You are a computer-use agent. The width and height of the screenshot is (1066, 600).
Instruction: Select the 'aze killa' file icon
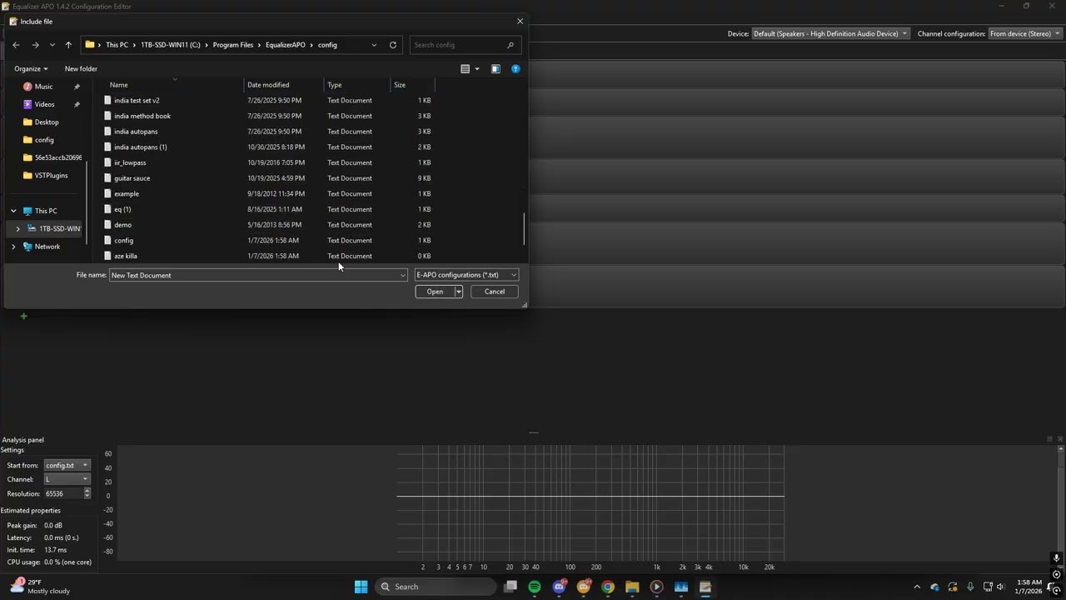tap(107, 256)
